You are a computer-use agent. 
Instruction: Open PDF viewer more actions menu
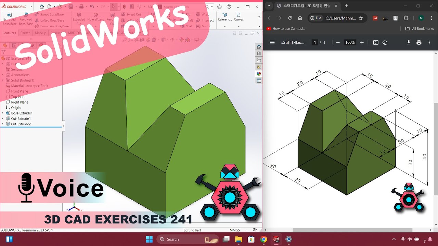point(429,42)
